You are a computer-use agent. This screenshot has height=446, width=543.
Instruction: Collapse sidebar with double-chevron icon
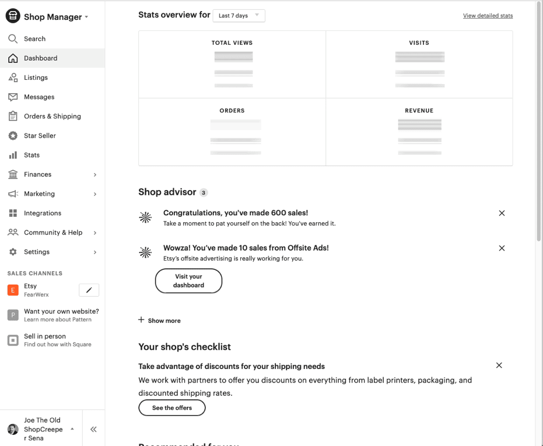coord(93,430)
